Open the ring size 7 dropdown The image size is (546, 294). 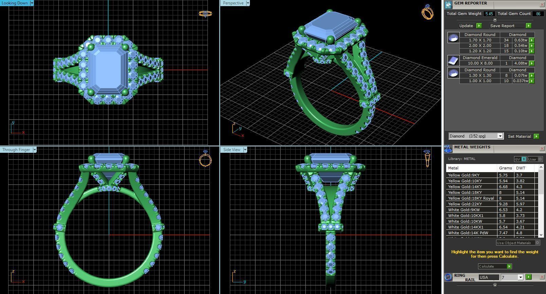point(520,277)
